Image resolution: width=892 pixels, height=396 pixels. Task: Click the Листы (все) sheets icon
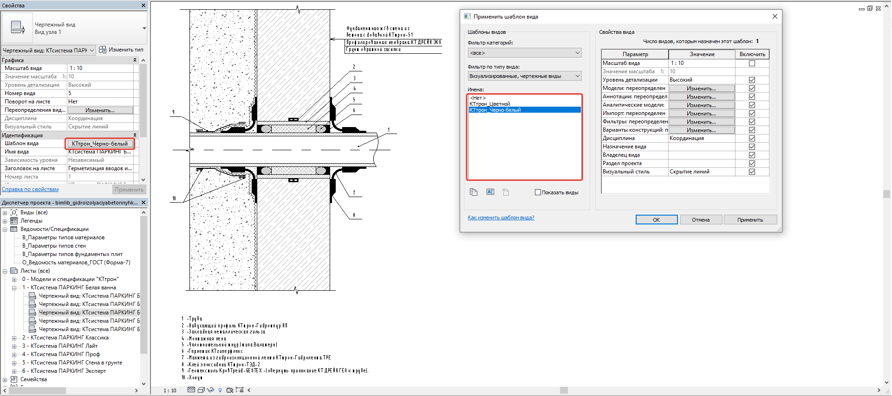click(14, 271)
